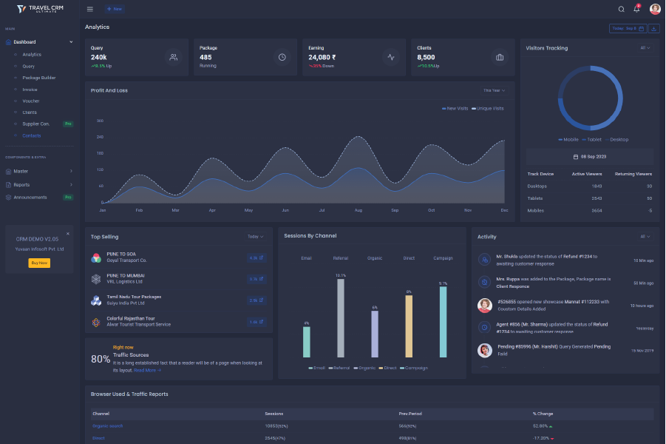
Task: Click the hamburger menu icon
Action: [x=90, y=9]
